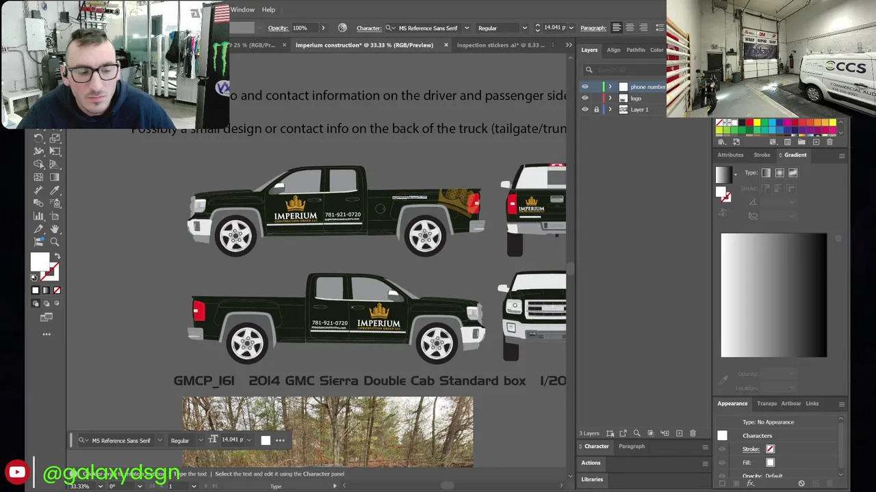Switch to the Align panel tab
The image size is (876, 492).
[613, 50]
